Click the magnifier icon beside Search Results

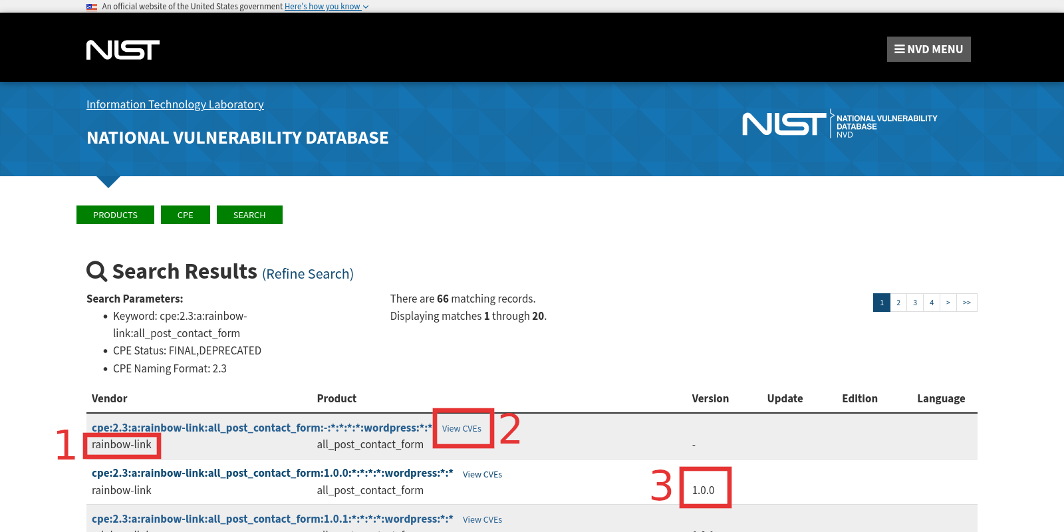97,271
